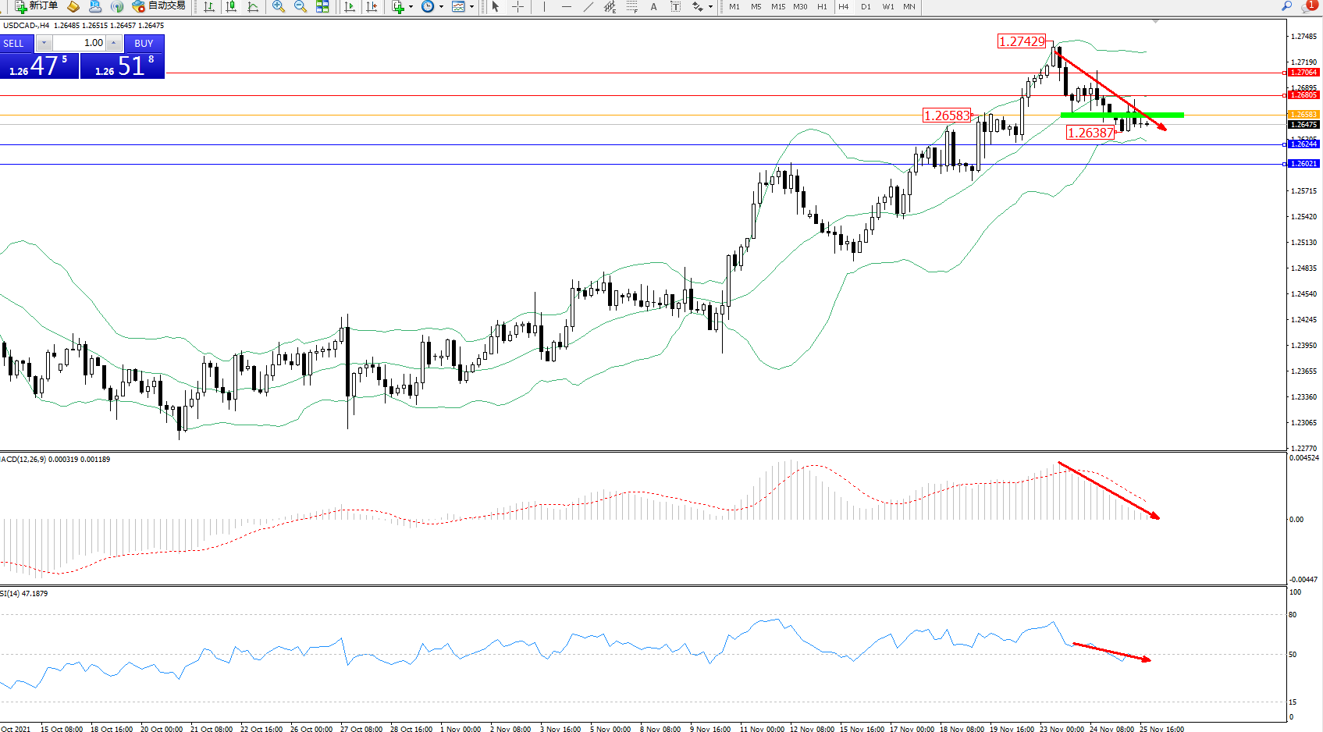Select the crosshair cursor tool

pos(517,6)
